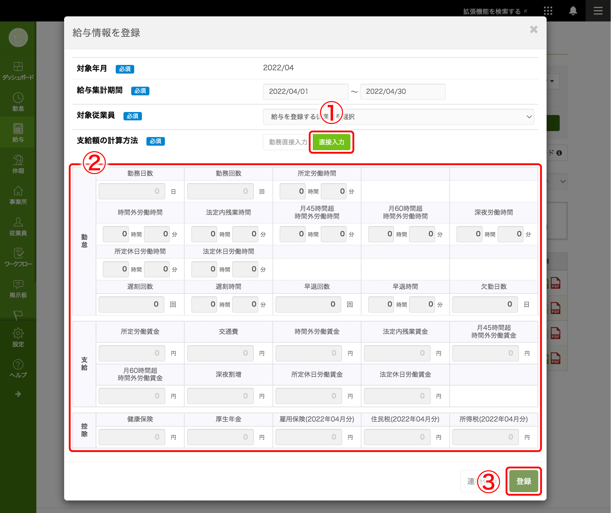Open the fourth PDF icon in background list
611x513 pixels.
coord(555,358)
